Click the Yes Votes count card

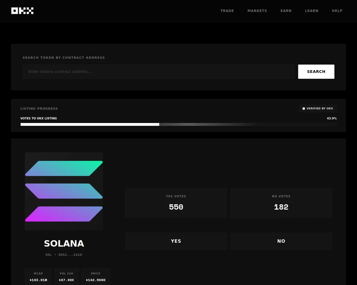tap(176, 203)
